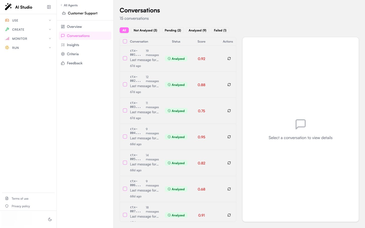Viewport: 365px width, 228px height.
Task: Switch to the Analyzed (9) filter
Action: click(197, 30)
